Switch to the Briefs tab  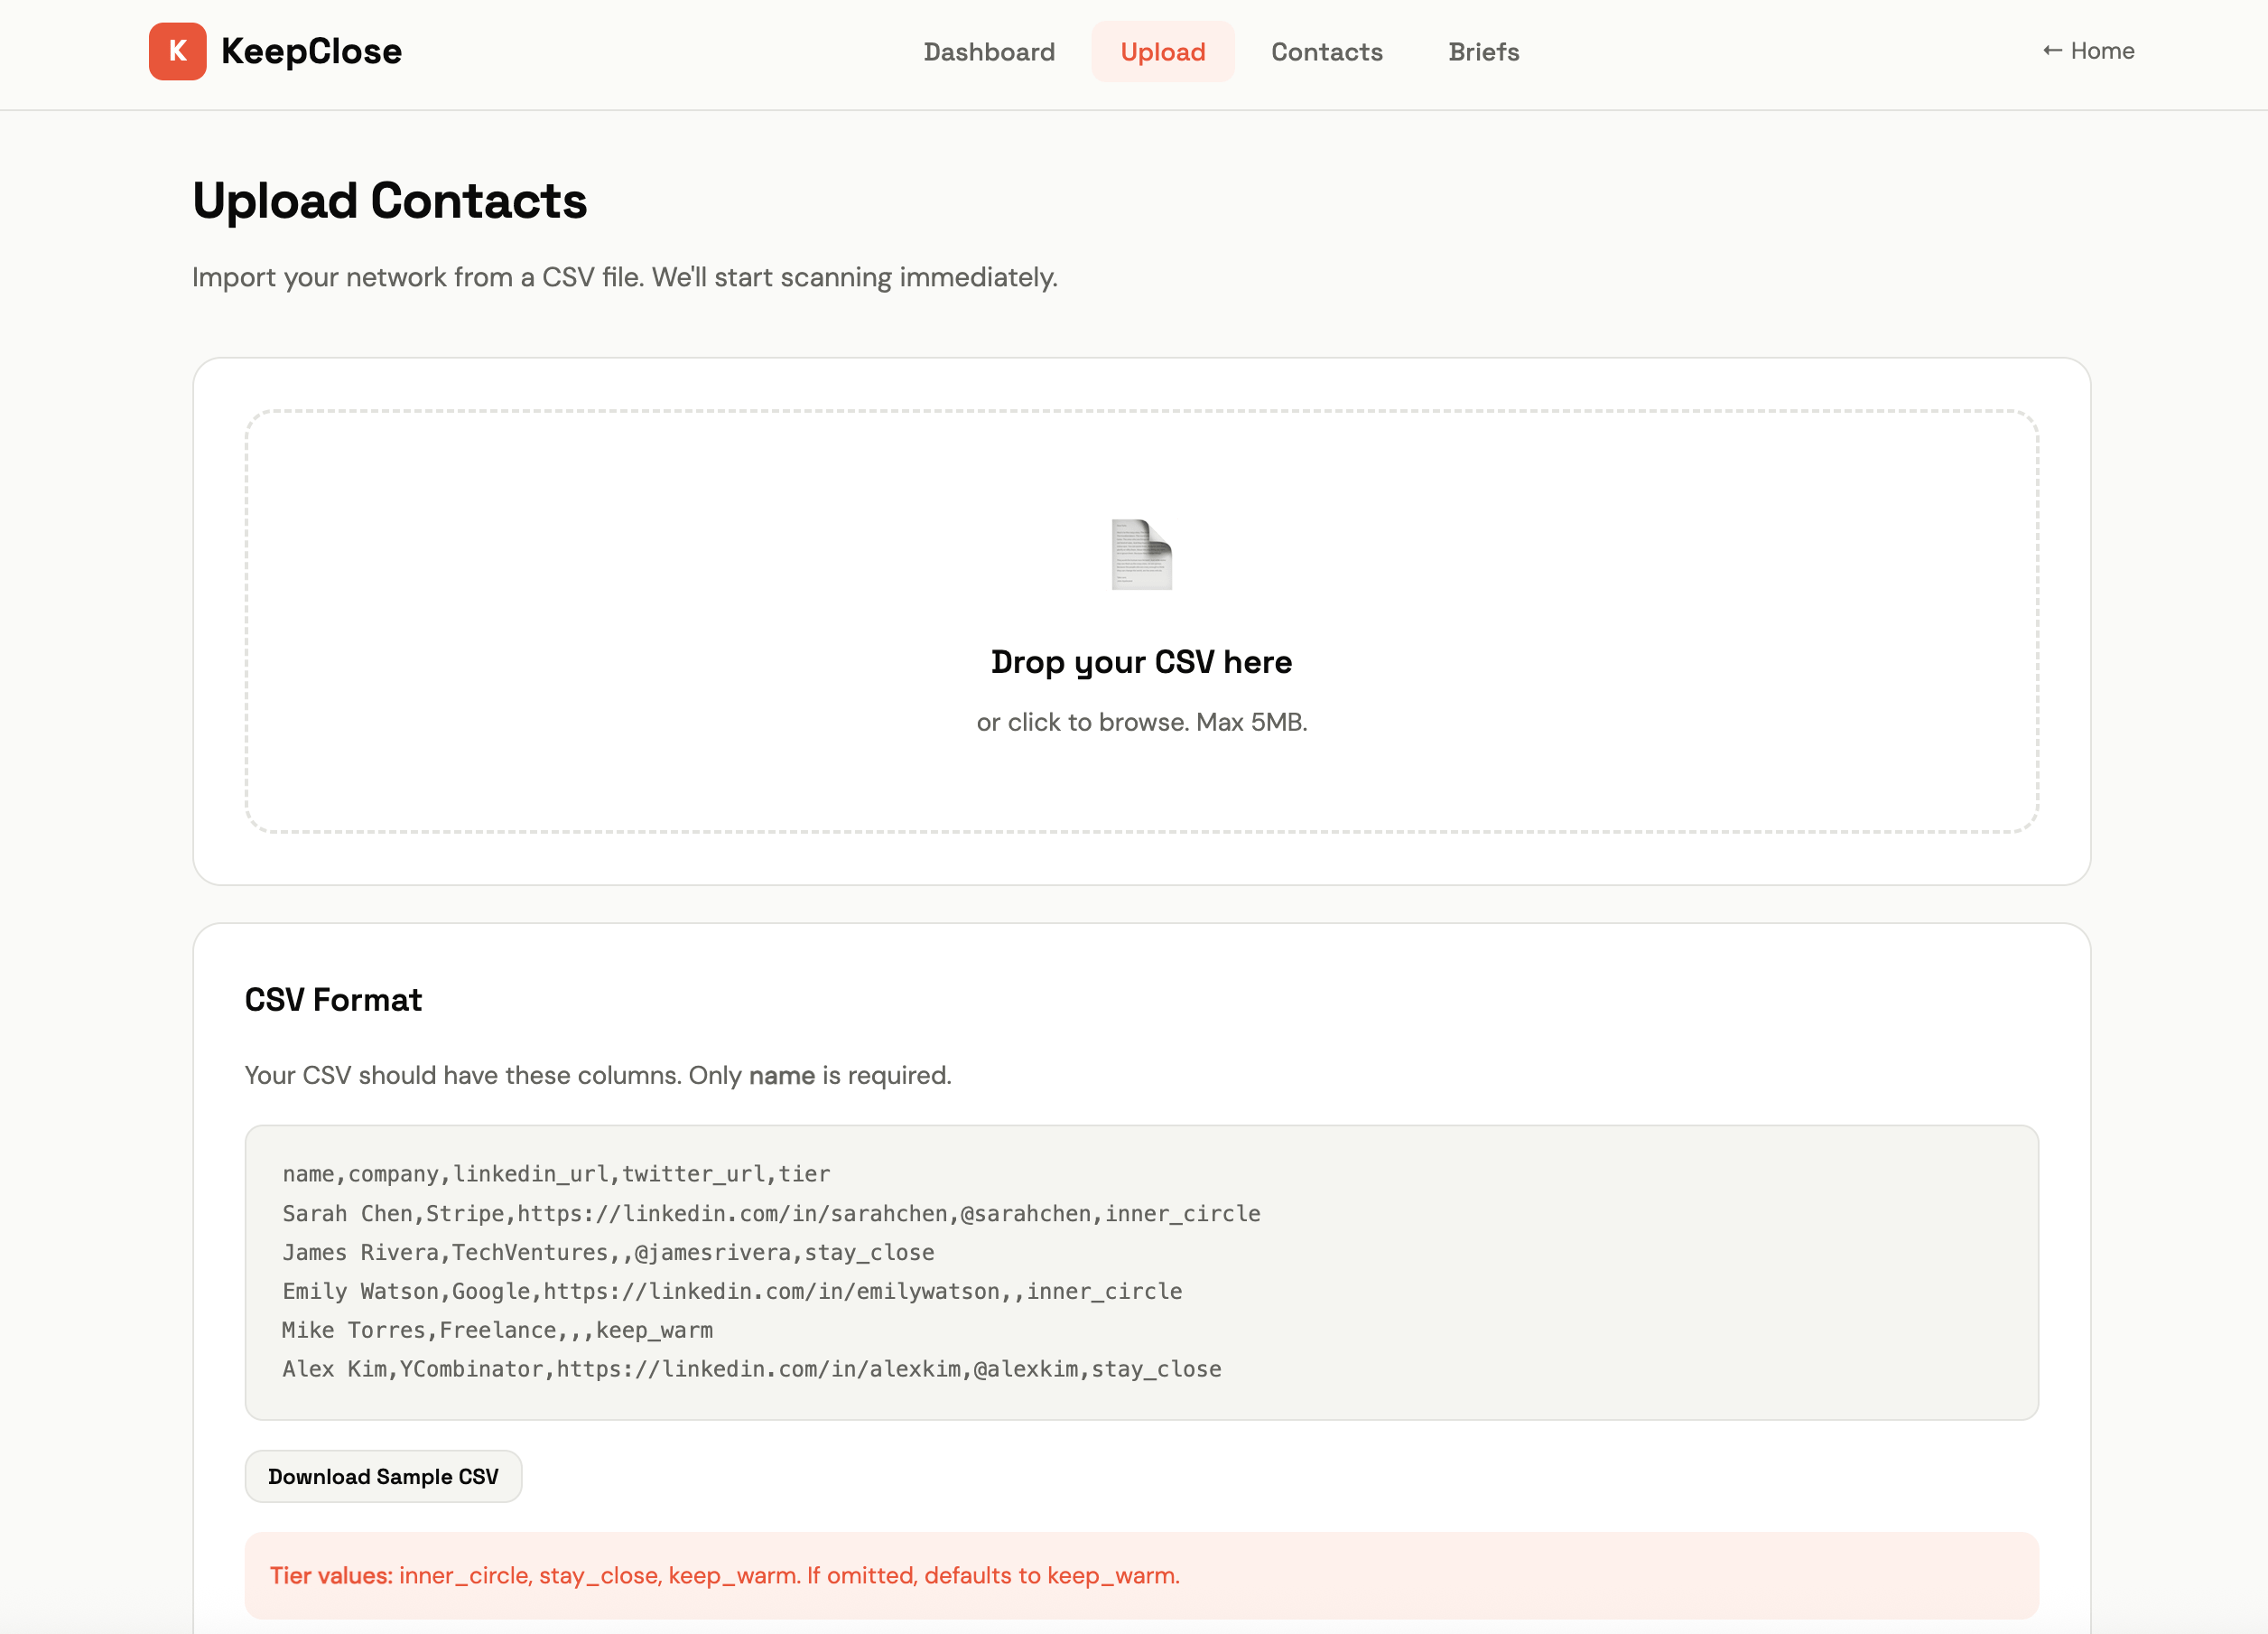pos(1483,52)
